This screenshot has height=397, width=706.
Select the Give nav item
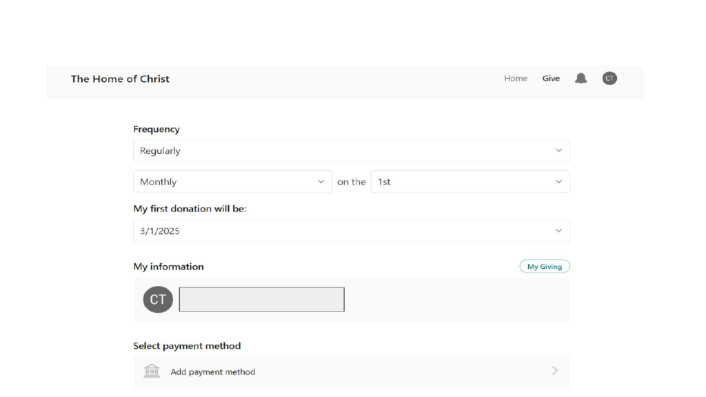[551, 79]
